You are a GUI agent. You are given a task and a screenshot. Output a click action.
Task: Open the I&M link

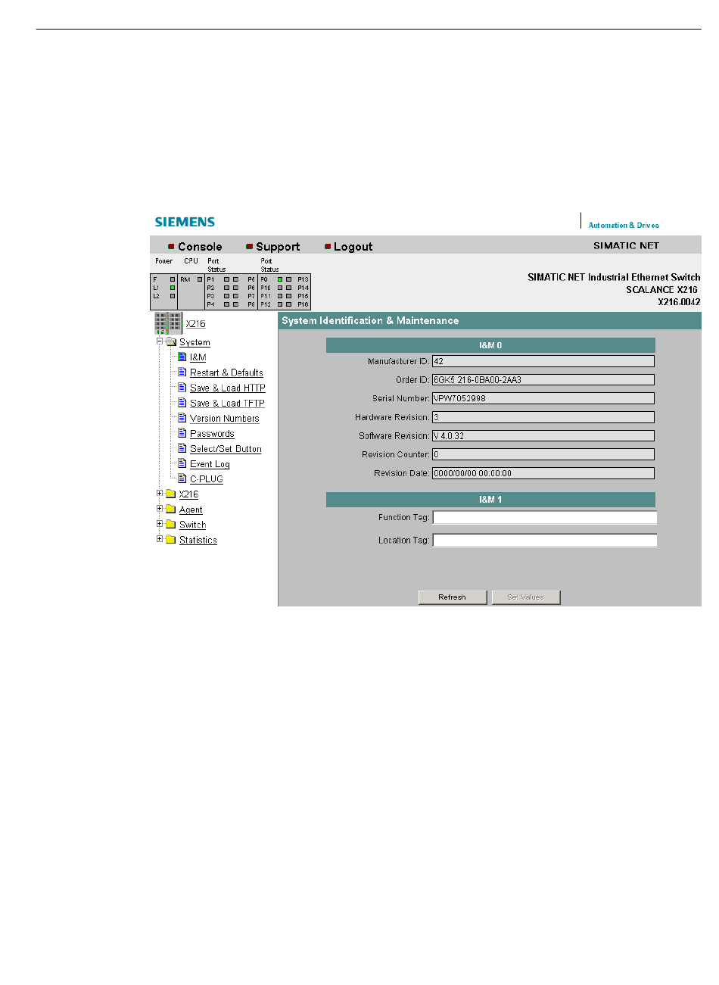click(x=198, y=357)
